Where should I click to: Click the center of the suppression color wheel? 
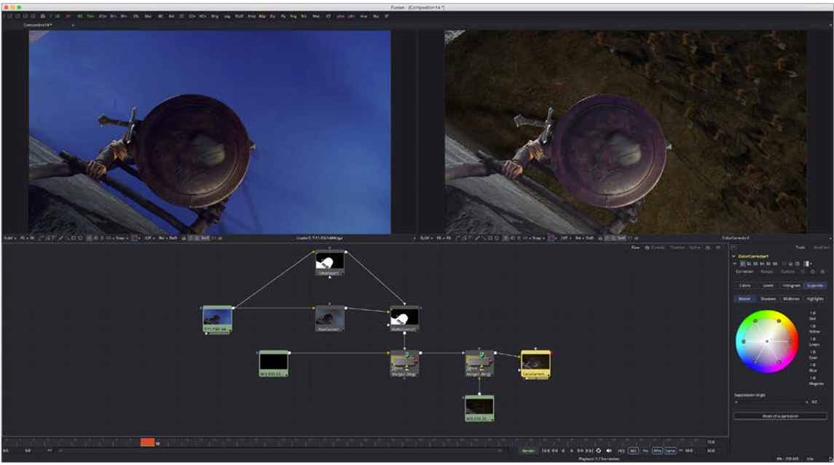pyautogui.click(x=766, y=341)
